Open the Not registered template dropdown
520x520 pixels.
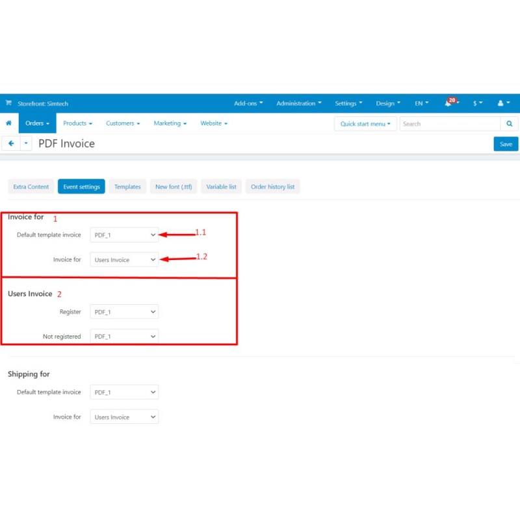click(124, 337)
